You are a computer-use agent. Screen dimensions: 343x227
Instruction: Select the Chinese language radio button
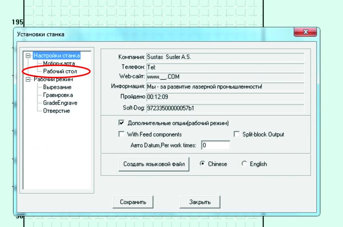(202, 164)
